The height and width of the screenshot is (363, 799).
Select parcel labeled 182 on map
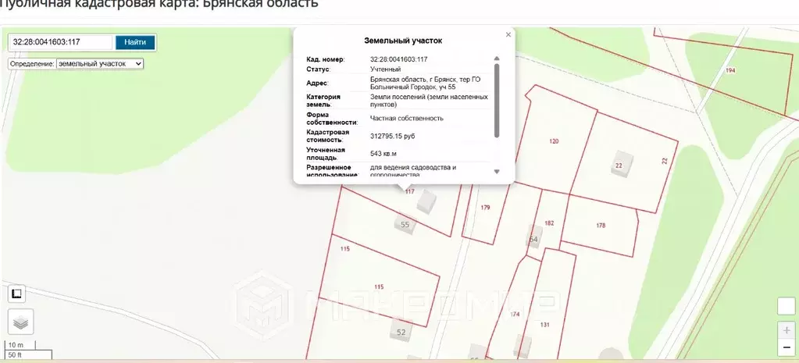point(549,223)
